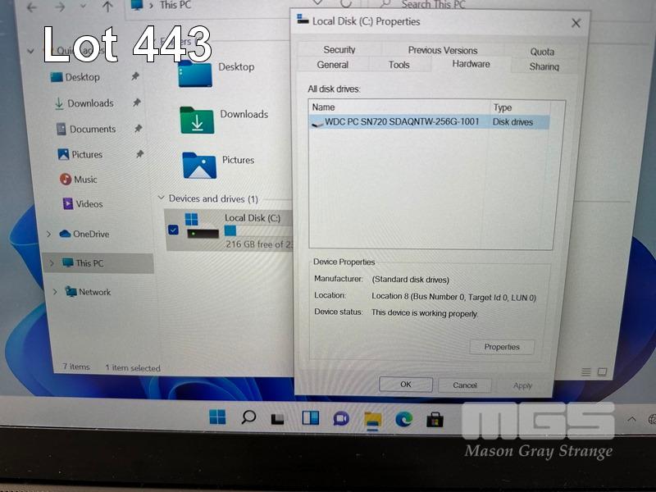Open the Pictures folder icon in main pane
The image size is (656, 492).
(198, 165)
